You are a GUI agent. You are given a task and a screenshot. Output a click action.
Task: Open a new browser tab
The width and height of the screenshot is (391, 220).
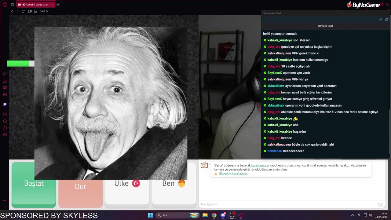(x=58, y=5)
